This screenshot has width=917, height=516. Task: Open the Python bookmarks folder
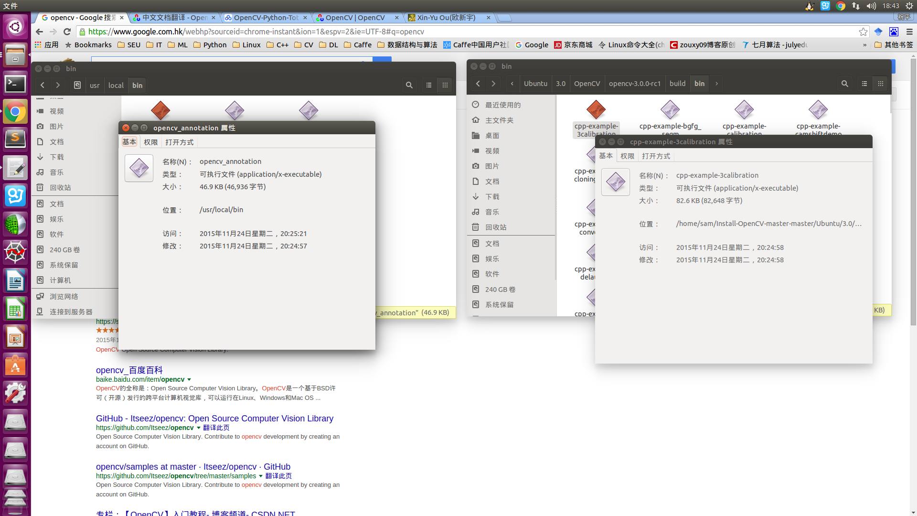click(210, 45)
